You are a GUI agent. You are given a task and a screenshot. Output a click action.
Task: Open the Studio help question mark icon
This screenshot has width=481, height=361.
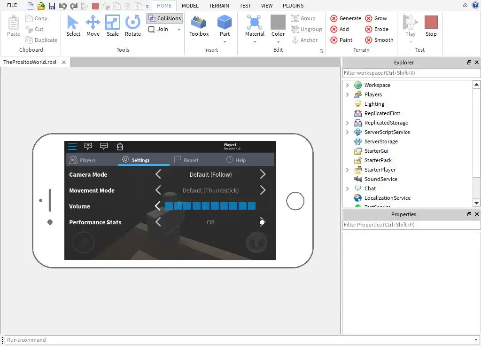click(x=475, y=5)
